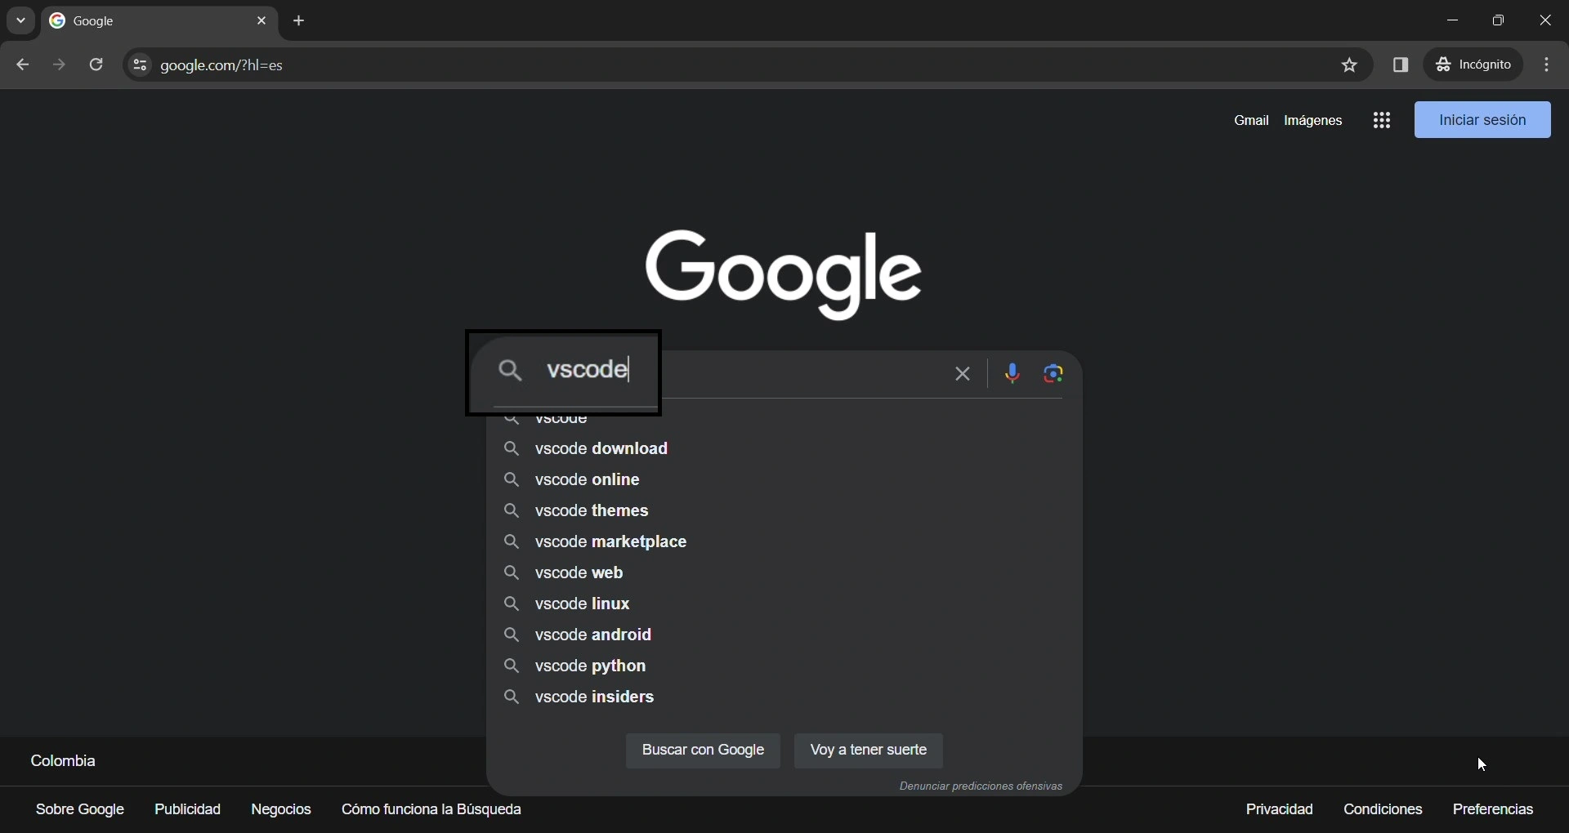Maximize the browser window
Image resolution: width=1569 pixels, height=833 pixels.
[x=1500, y=21]
